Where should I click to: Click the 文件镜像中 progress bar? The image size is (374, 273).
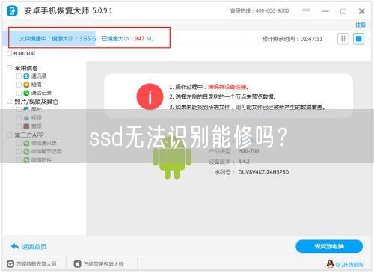tap(89, 37)
